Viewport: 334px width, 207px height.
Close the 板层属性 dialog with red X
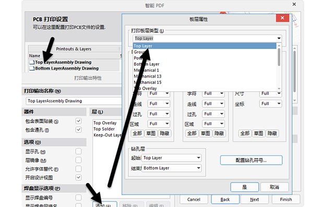click(282, 18)
